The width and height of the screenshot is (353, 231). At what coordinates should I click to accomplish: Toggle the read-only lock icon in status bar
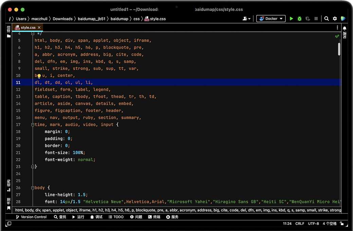pos(342,224)
